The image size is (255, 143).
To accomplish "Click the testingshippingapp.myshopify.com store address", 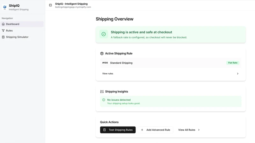I will click(x=73, y=7).
